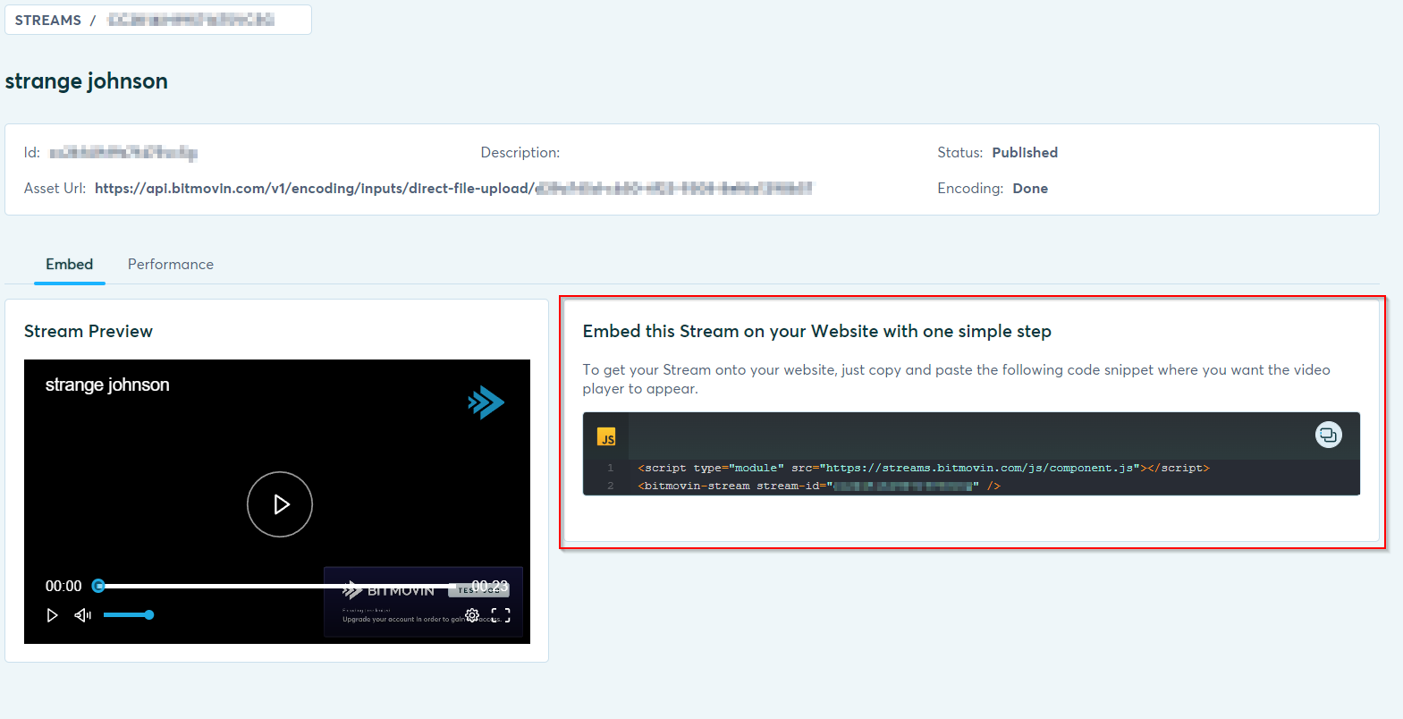Click code line number 2
The width and height of the screenshot is (1403, 719).
[611, 486]
